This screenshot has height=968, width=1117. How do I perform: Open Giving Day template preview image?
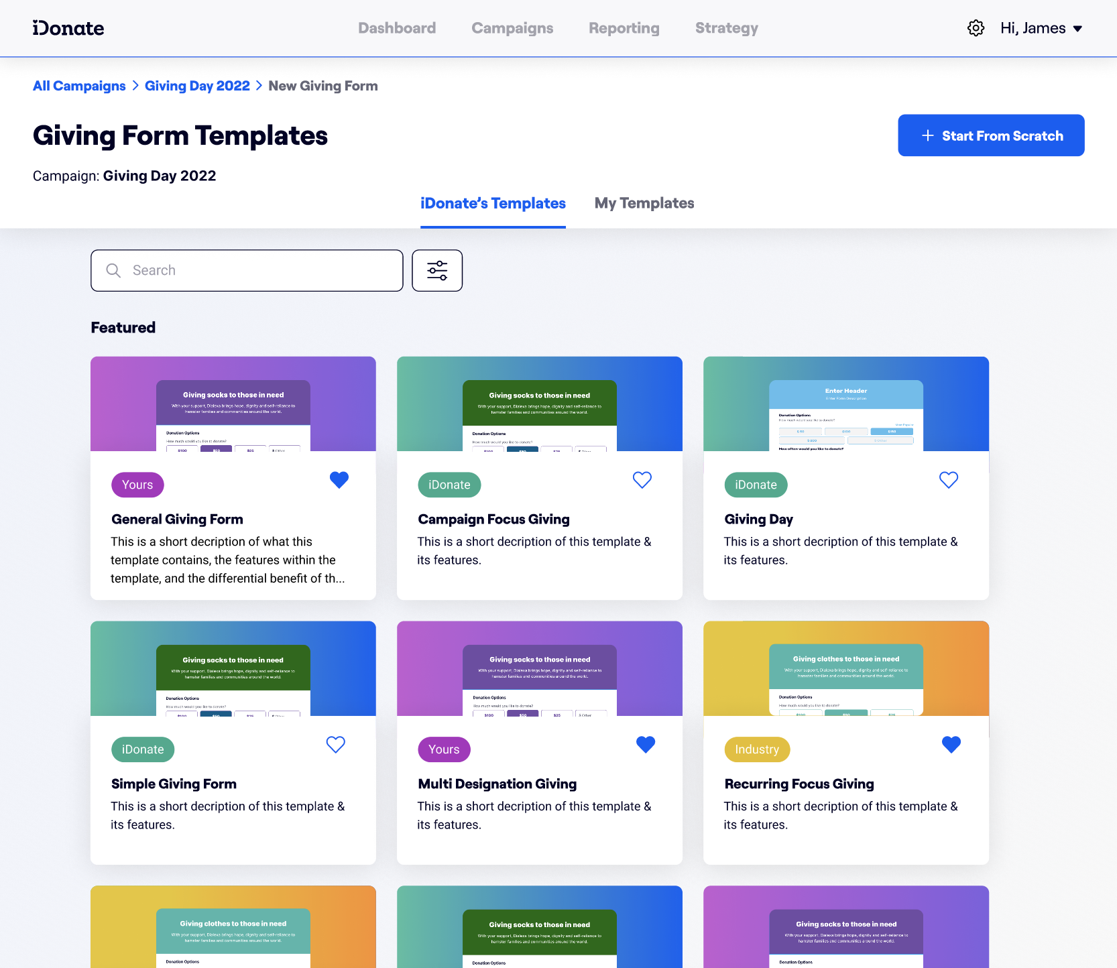click(846, 404)
